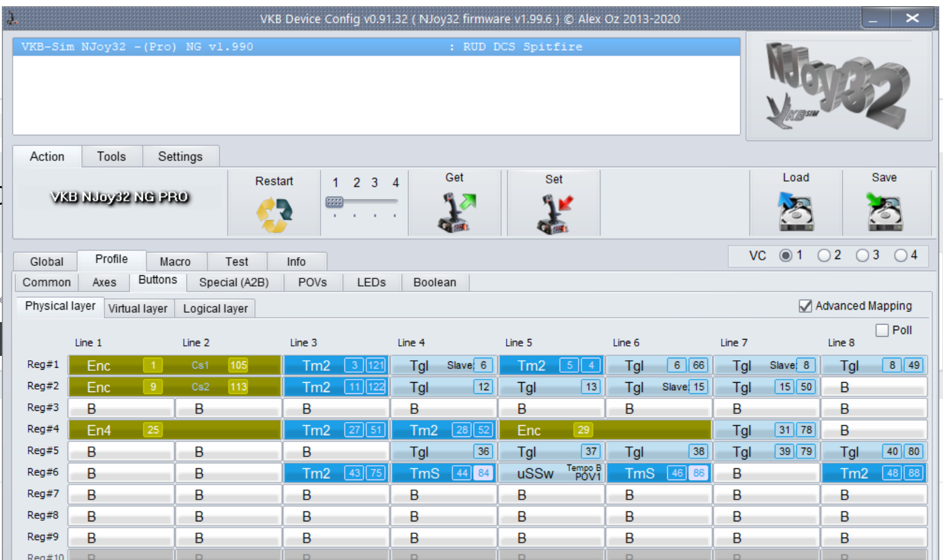Click the Save hard drive icon

(884, 212)
